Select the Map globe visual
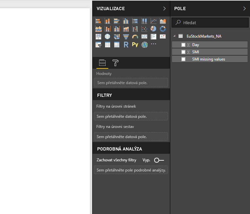The width and height of the screenshot is (250, 214). tap(108, 37)
